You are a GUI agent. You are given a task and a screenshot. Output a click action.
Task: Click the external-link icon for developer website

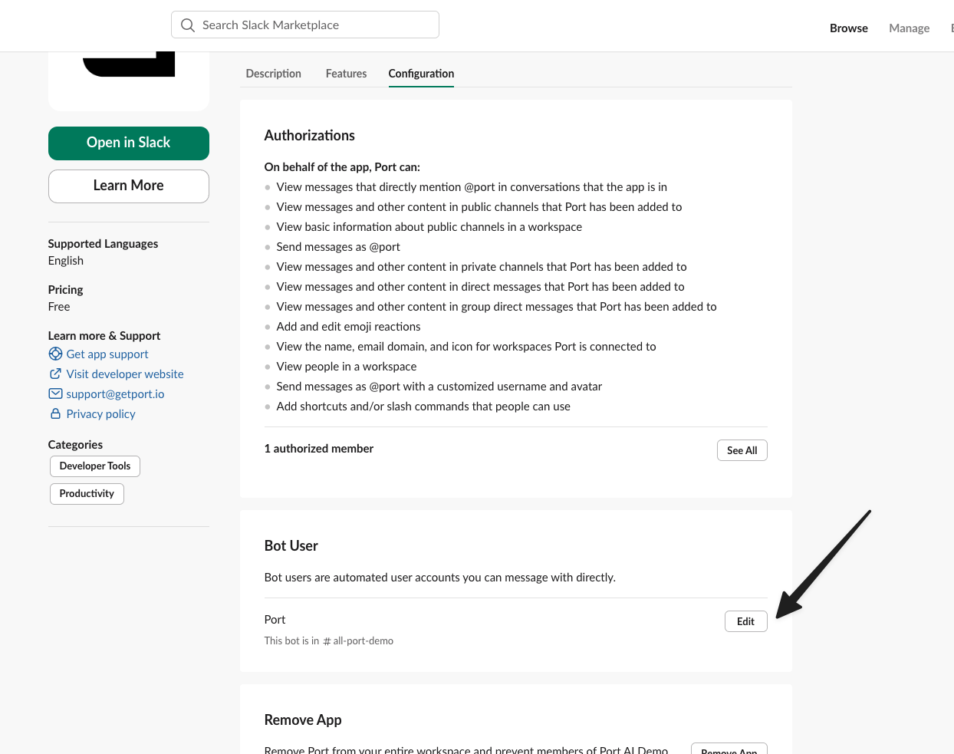[55, 374]
